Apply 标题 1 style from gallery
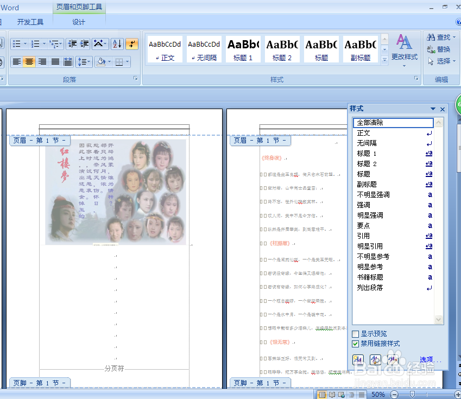Viewport: 461px width, 399px height. click(243, 49)
